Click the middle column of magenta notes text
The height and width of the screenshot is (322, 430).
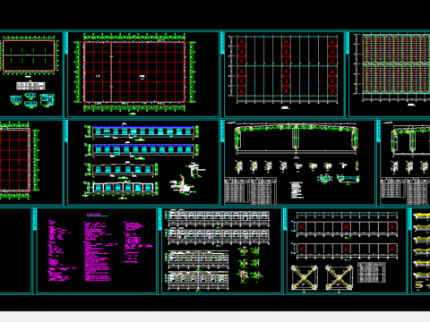98,251
